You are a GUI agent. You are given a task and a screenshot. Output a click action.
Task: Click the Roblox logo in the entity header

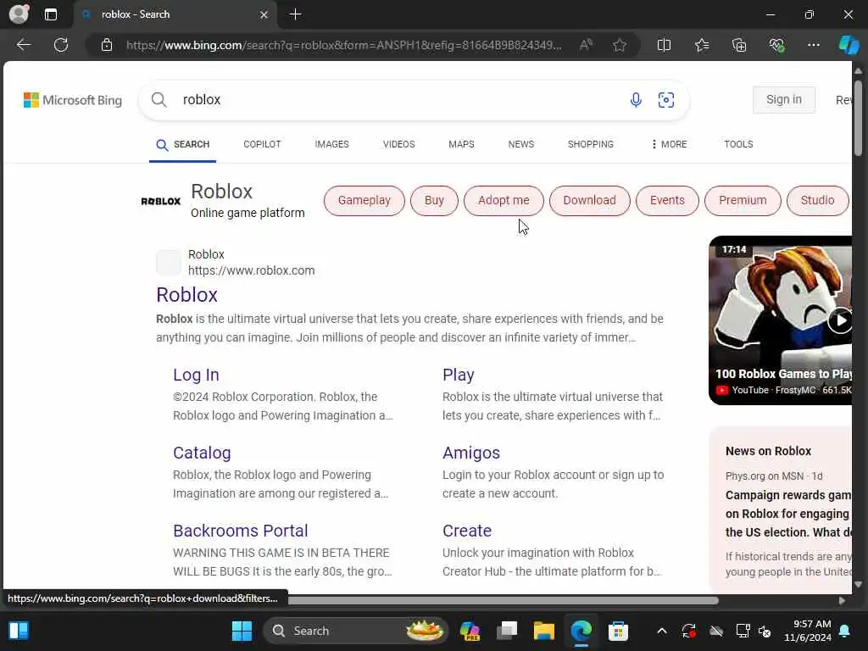tap(160, 202)
